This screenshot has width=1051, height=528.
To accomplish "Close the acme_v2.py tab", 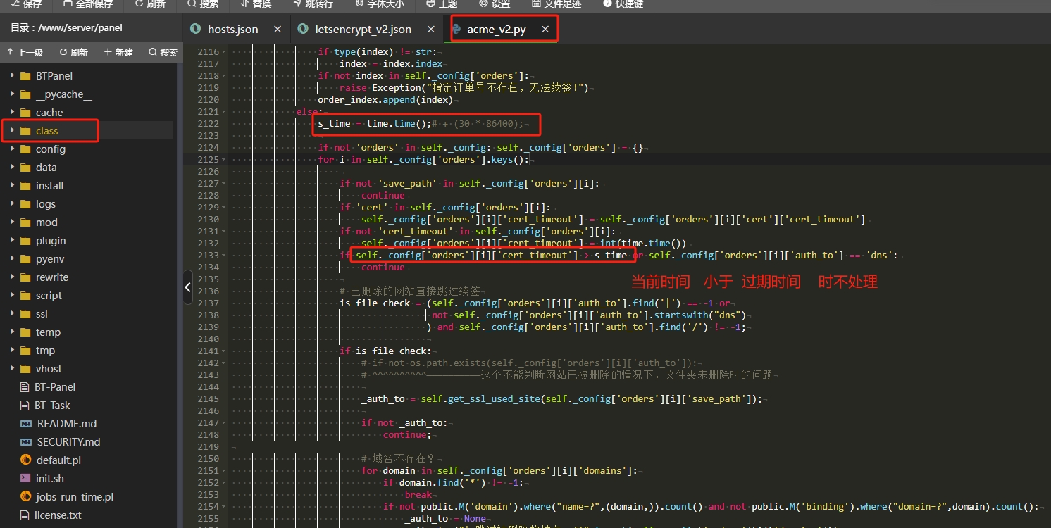I will pos(545,29).
